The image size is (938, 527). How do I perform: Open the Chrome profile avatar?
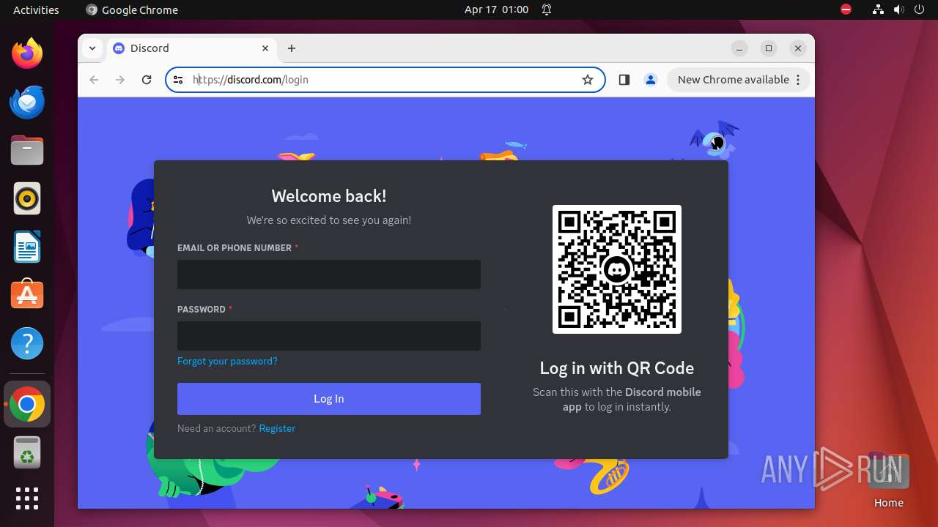pyautogui.click(x=651, y=80)
